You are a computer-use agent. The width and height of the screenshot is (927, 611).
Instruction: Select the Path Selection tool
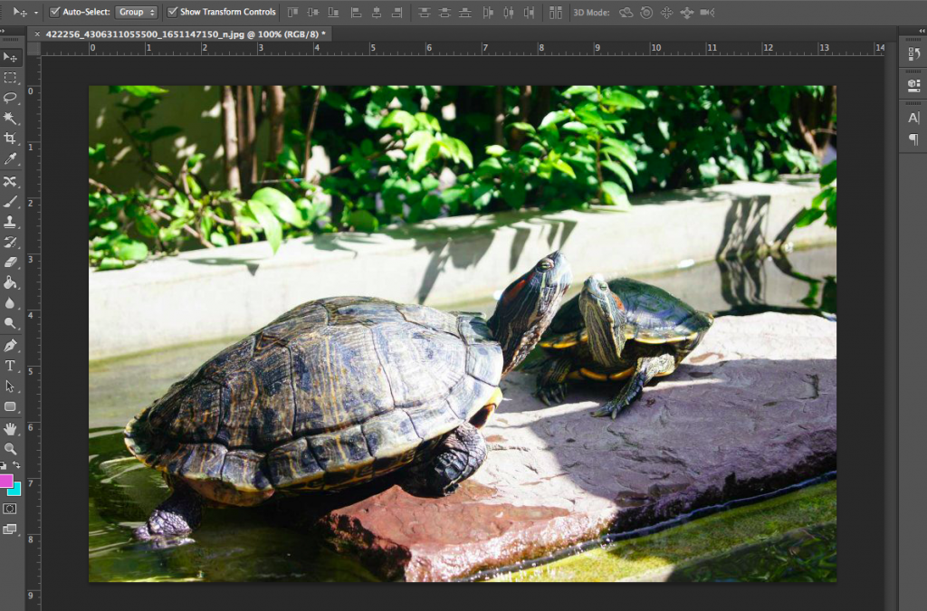(10, 386)
